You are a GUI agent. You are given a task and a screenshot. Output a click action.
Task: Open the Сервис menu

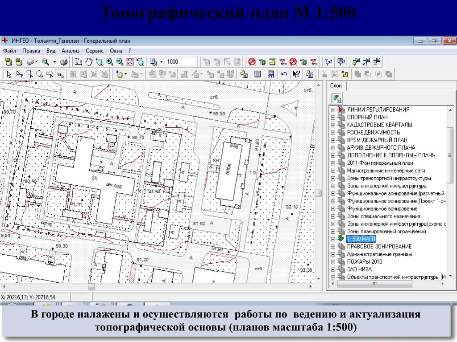tap(95, 51)
